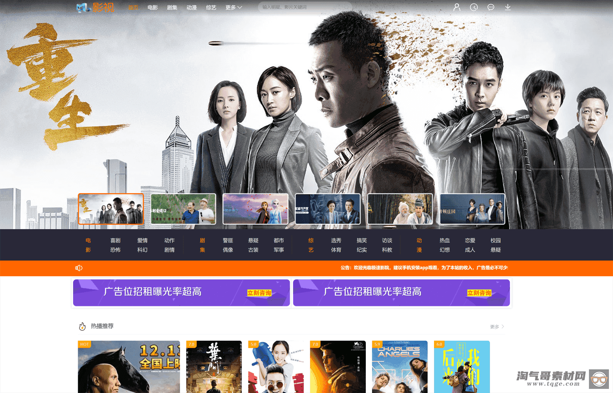Viewport: 613px width, 393px height.
Task: Open watch history clock icon
Action: click(474, 7)
